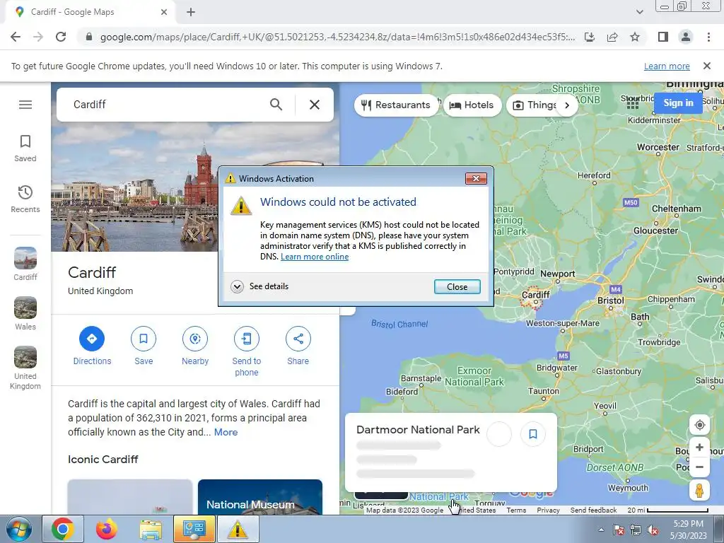Dismiss the Chrome update notification bar
724x543 pixels.
pyautogui.click(x=706, y=66)
